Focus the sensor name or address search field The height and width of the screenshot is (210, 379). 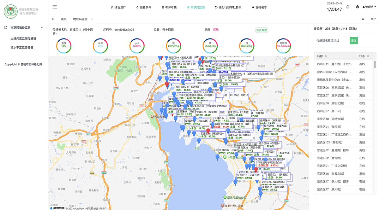332,41
